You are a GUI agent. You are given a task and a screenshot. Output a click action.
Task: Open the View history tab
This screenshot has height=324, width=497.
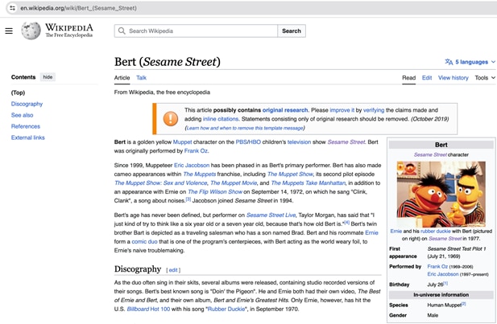453,78
